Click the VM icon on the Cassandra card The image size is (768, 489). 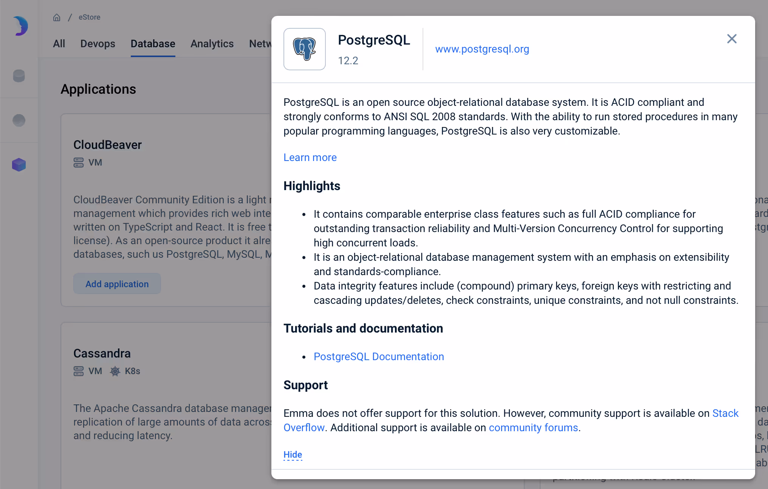pyautogui.click(x=78, y=371)
